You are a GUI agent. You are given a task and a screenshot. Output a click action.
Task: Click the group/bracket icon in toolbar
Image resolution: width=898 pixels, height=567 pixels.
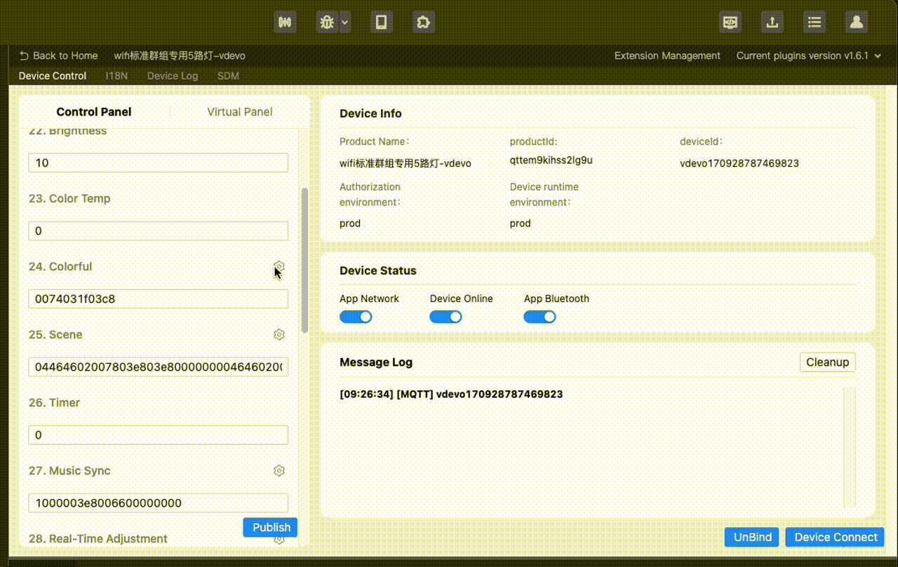click(x=285, y=22)
